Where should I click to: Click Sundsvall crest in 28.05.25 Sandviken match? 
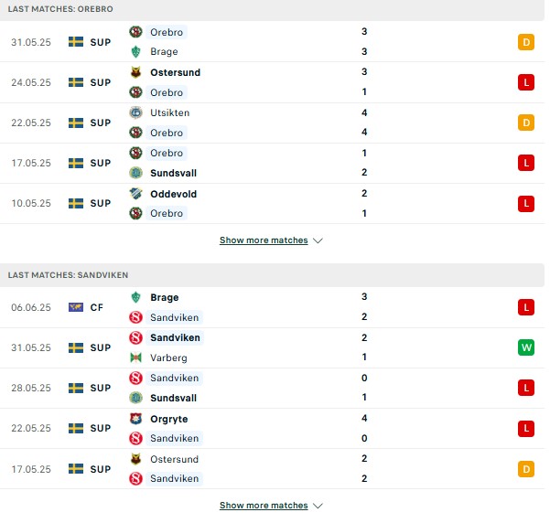click(135, 398)
